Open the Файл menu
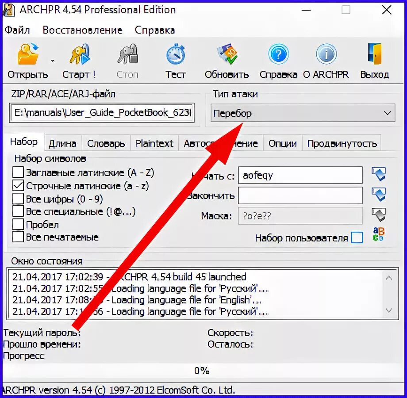The image size is (407, 398). [17, 30]
